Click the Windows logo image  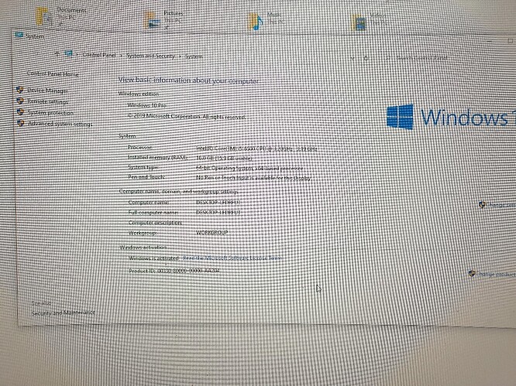pos(400,118)
